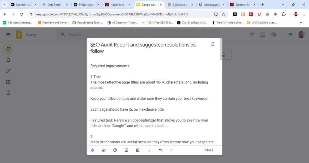309x163 pixels.
Task: View site information icon in address bar
Action: coord(31,14)
